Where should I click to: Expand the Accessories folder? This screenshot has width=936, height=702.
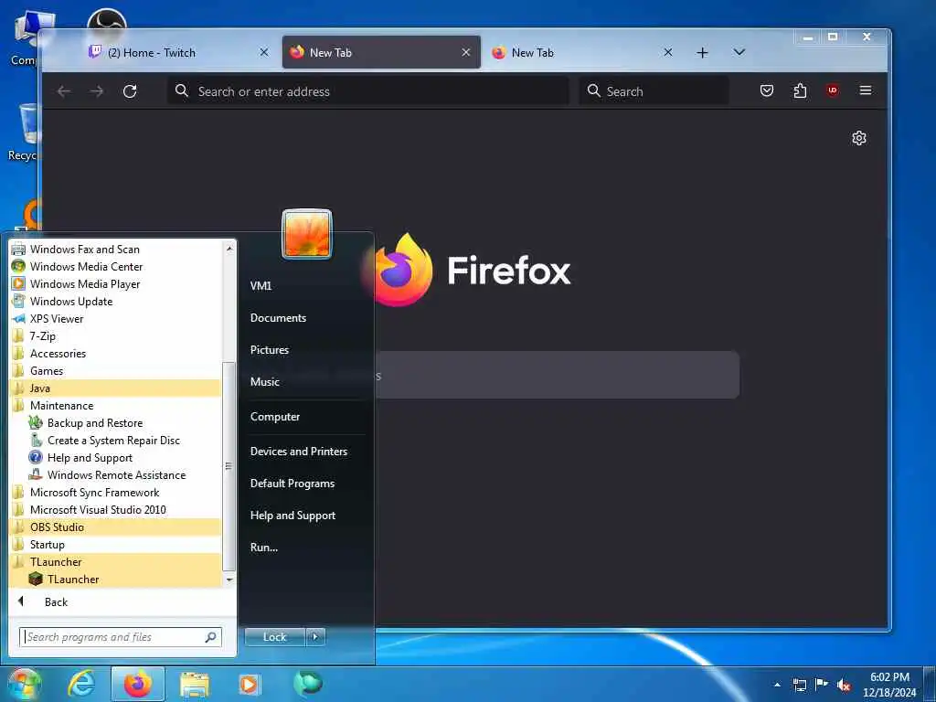coord(115,354)
